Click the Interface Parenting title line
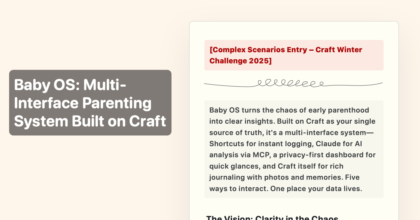Image resolution: width=420 pixels, height=220 pixels. point(83,103)
